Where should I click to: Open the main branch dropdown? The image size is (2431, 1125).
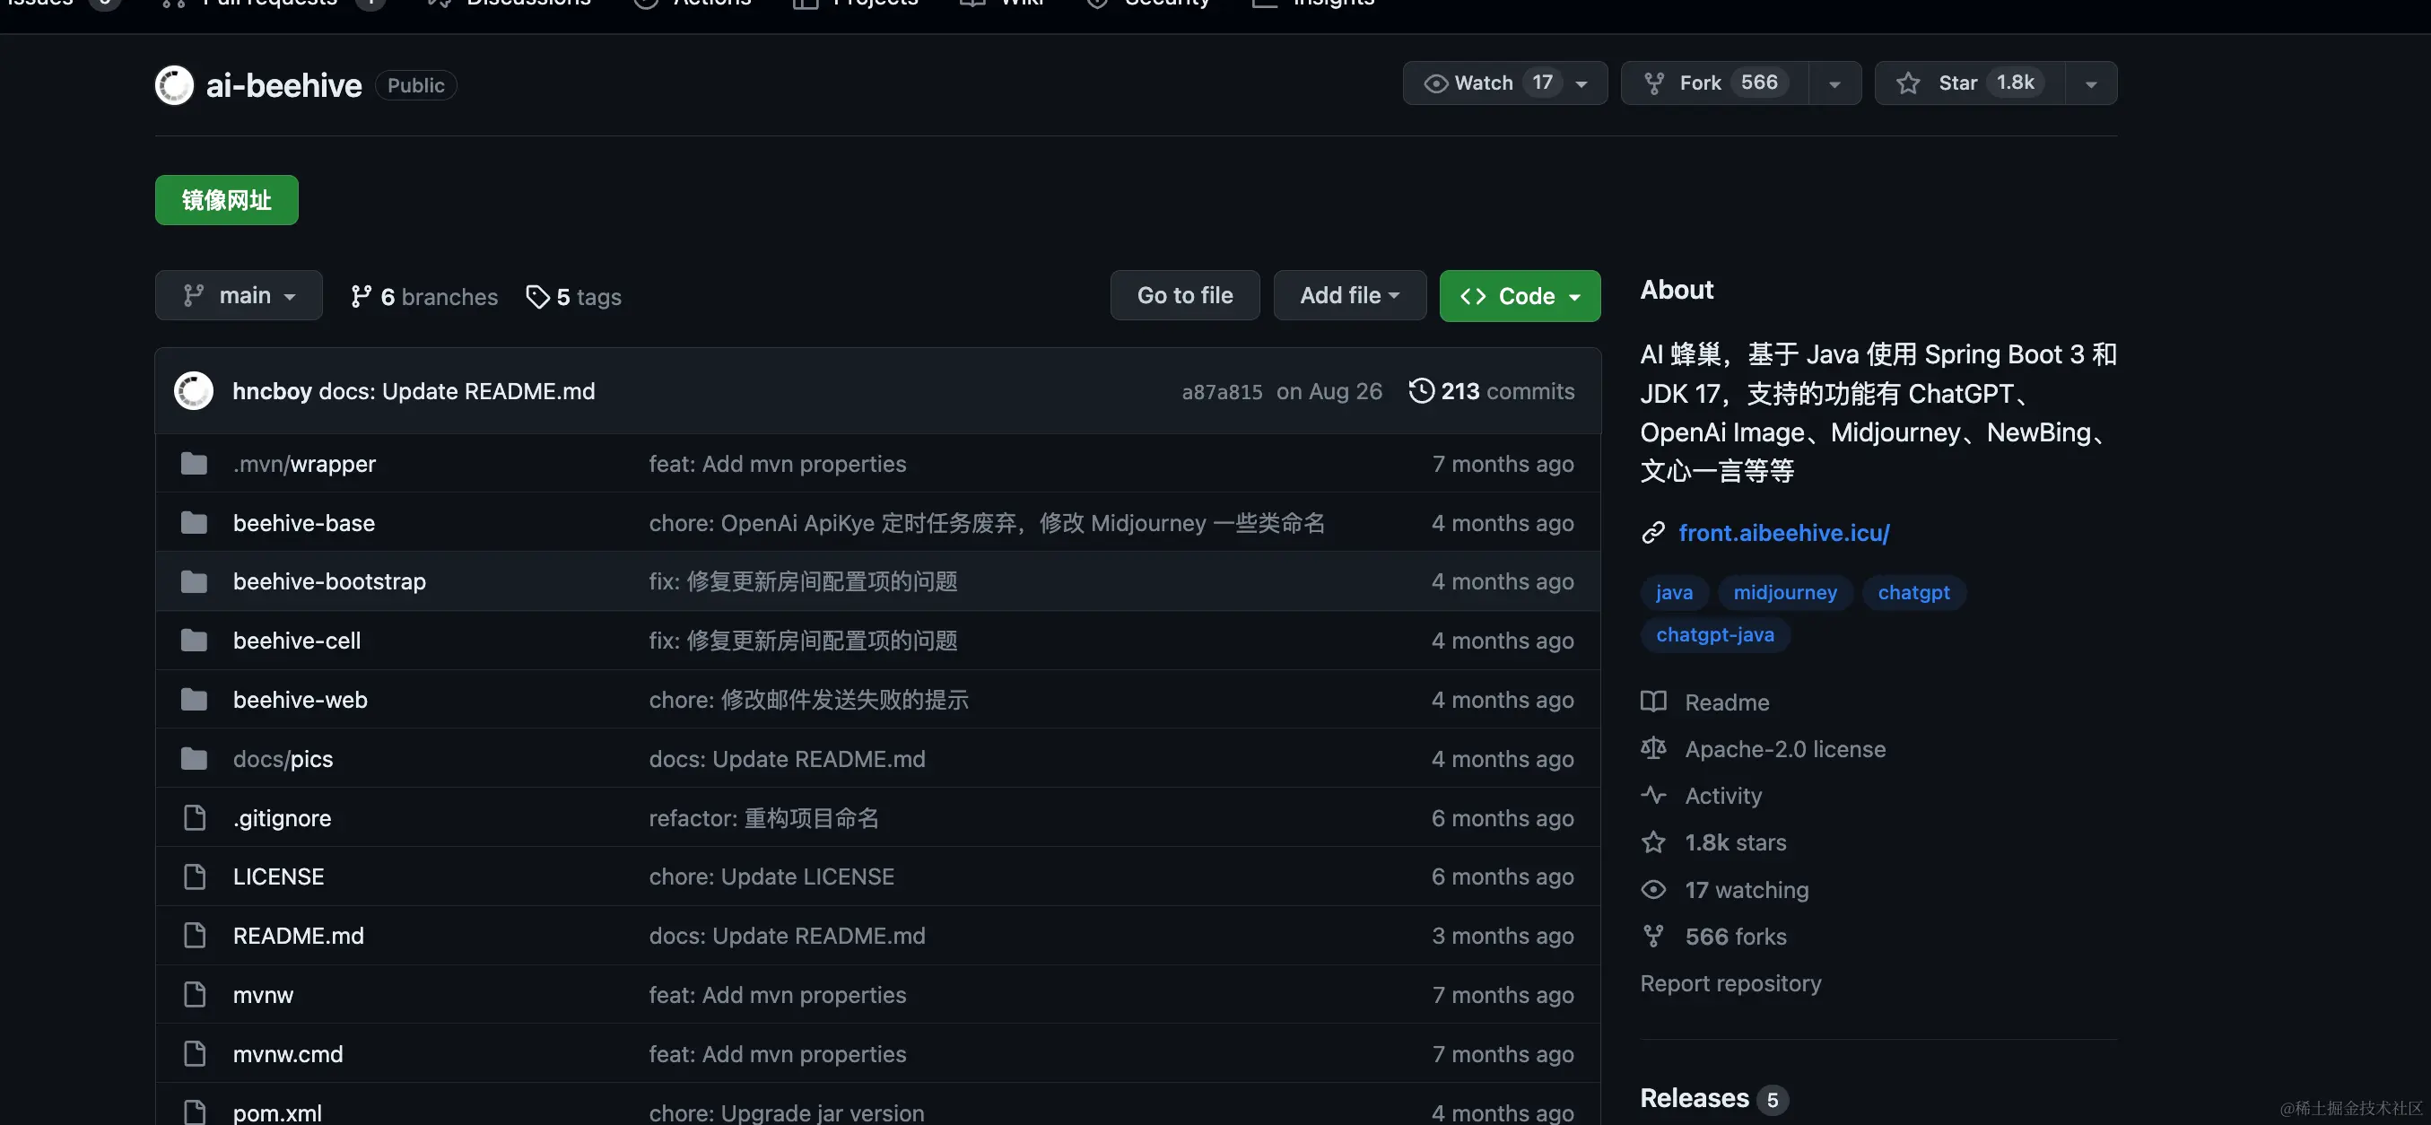coord(239,295)
